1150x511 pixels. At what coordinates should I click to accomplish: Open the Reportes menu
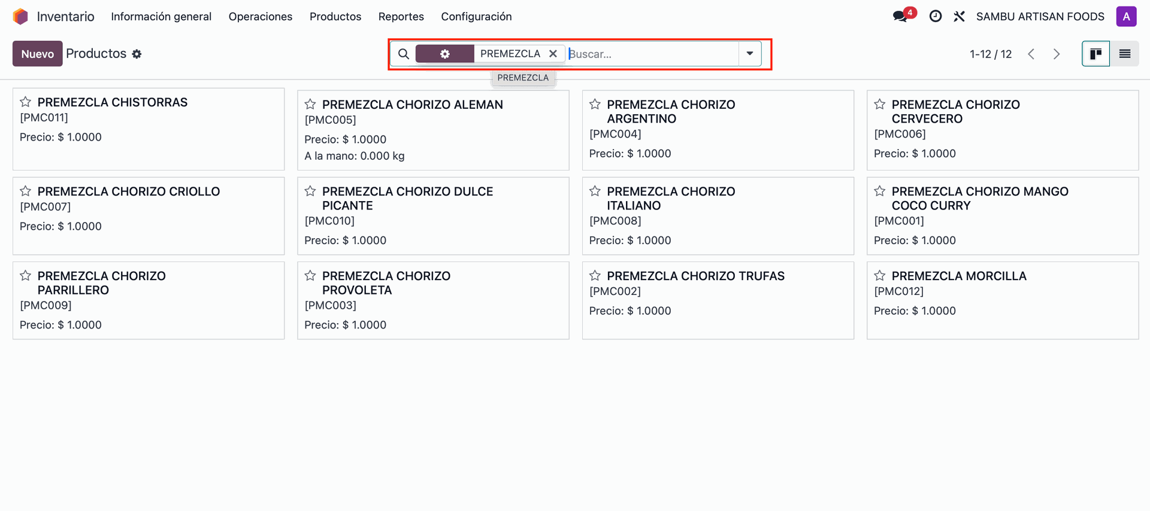click(x=401, y=17)
